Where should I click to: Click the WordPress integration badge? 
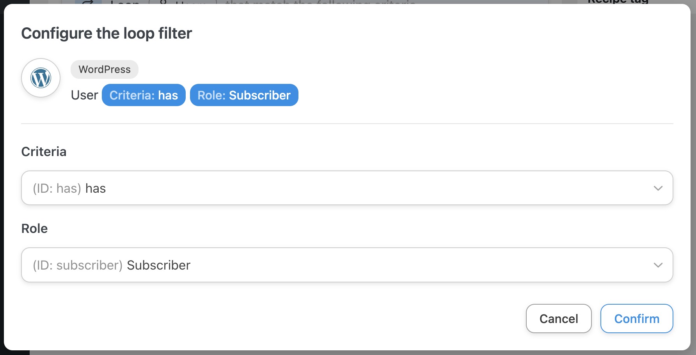point(105,69)
